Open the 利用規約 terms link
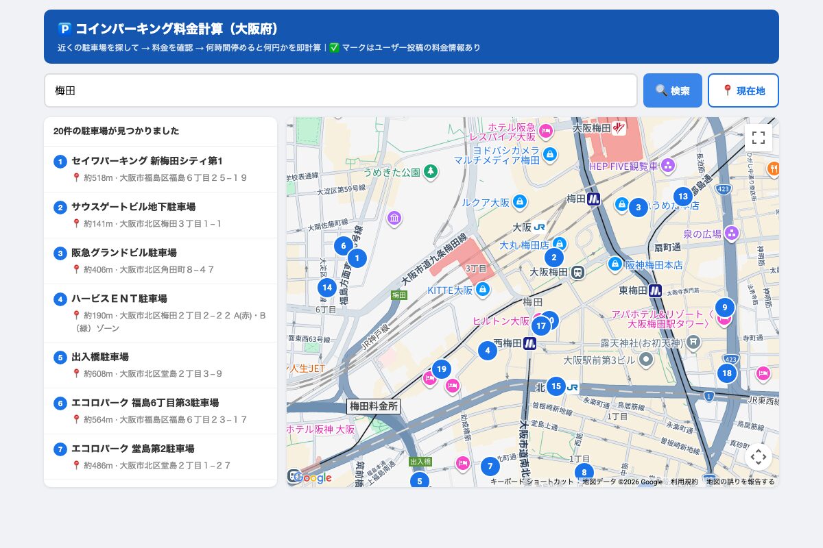The height and width of the screenshot is (548, 823). 684,482
